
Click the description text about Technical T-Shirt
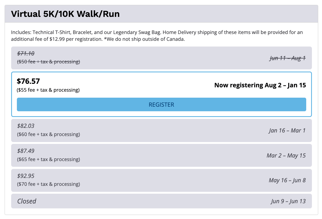(157, 36)
